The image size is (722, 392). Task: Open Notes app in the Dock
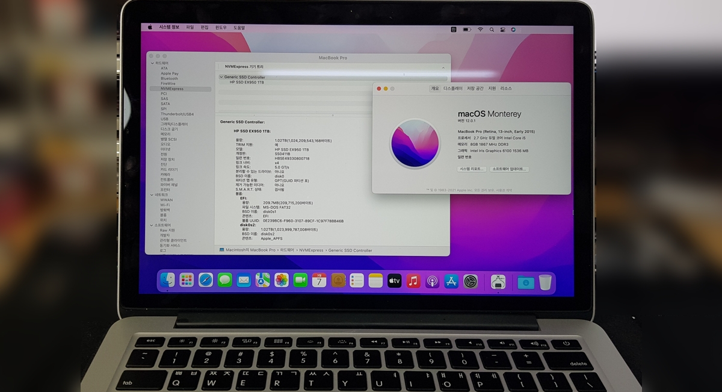pyautogui.click(x=375, y=280)
